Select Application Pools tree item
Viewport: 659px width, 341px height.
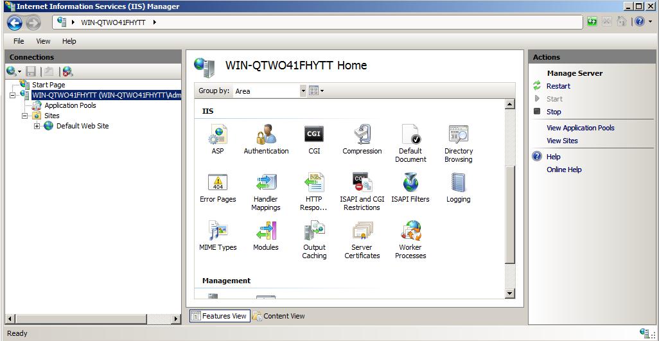pos(70,105)
